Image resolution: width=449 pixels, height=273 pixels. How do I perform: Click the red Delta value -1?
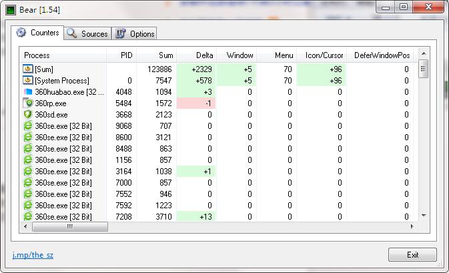point(208,103)
